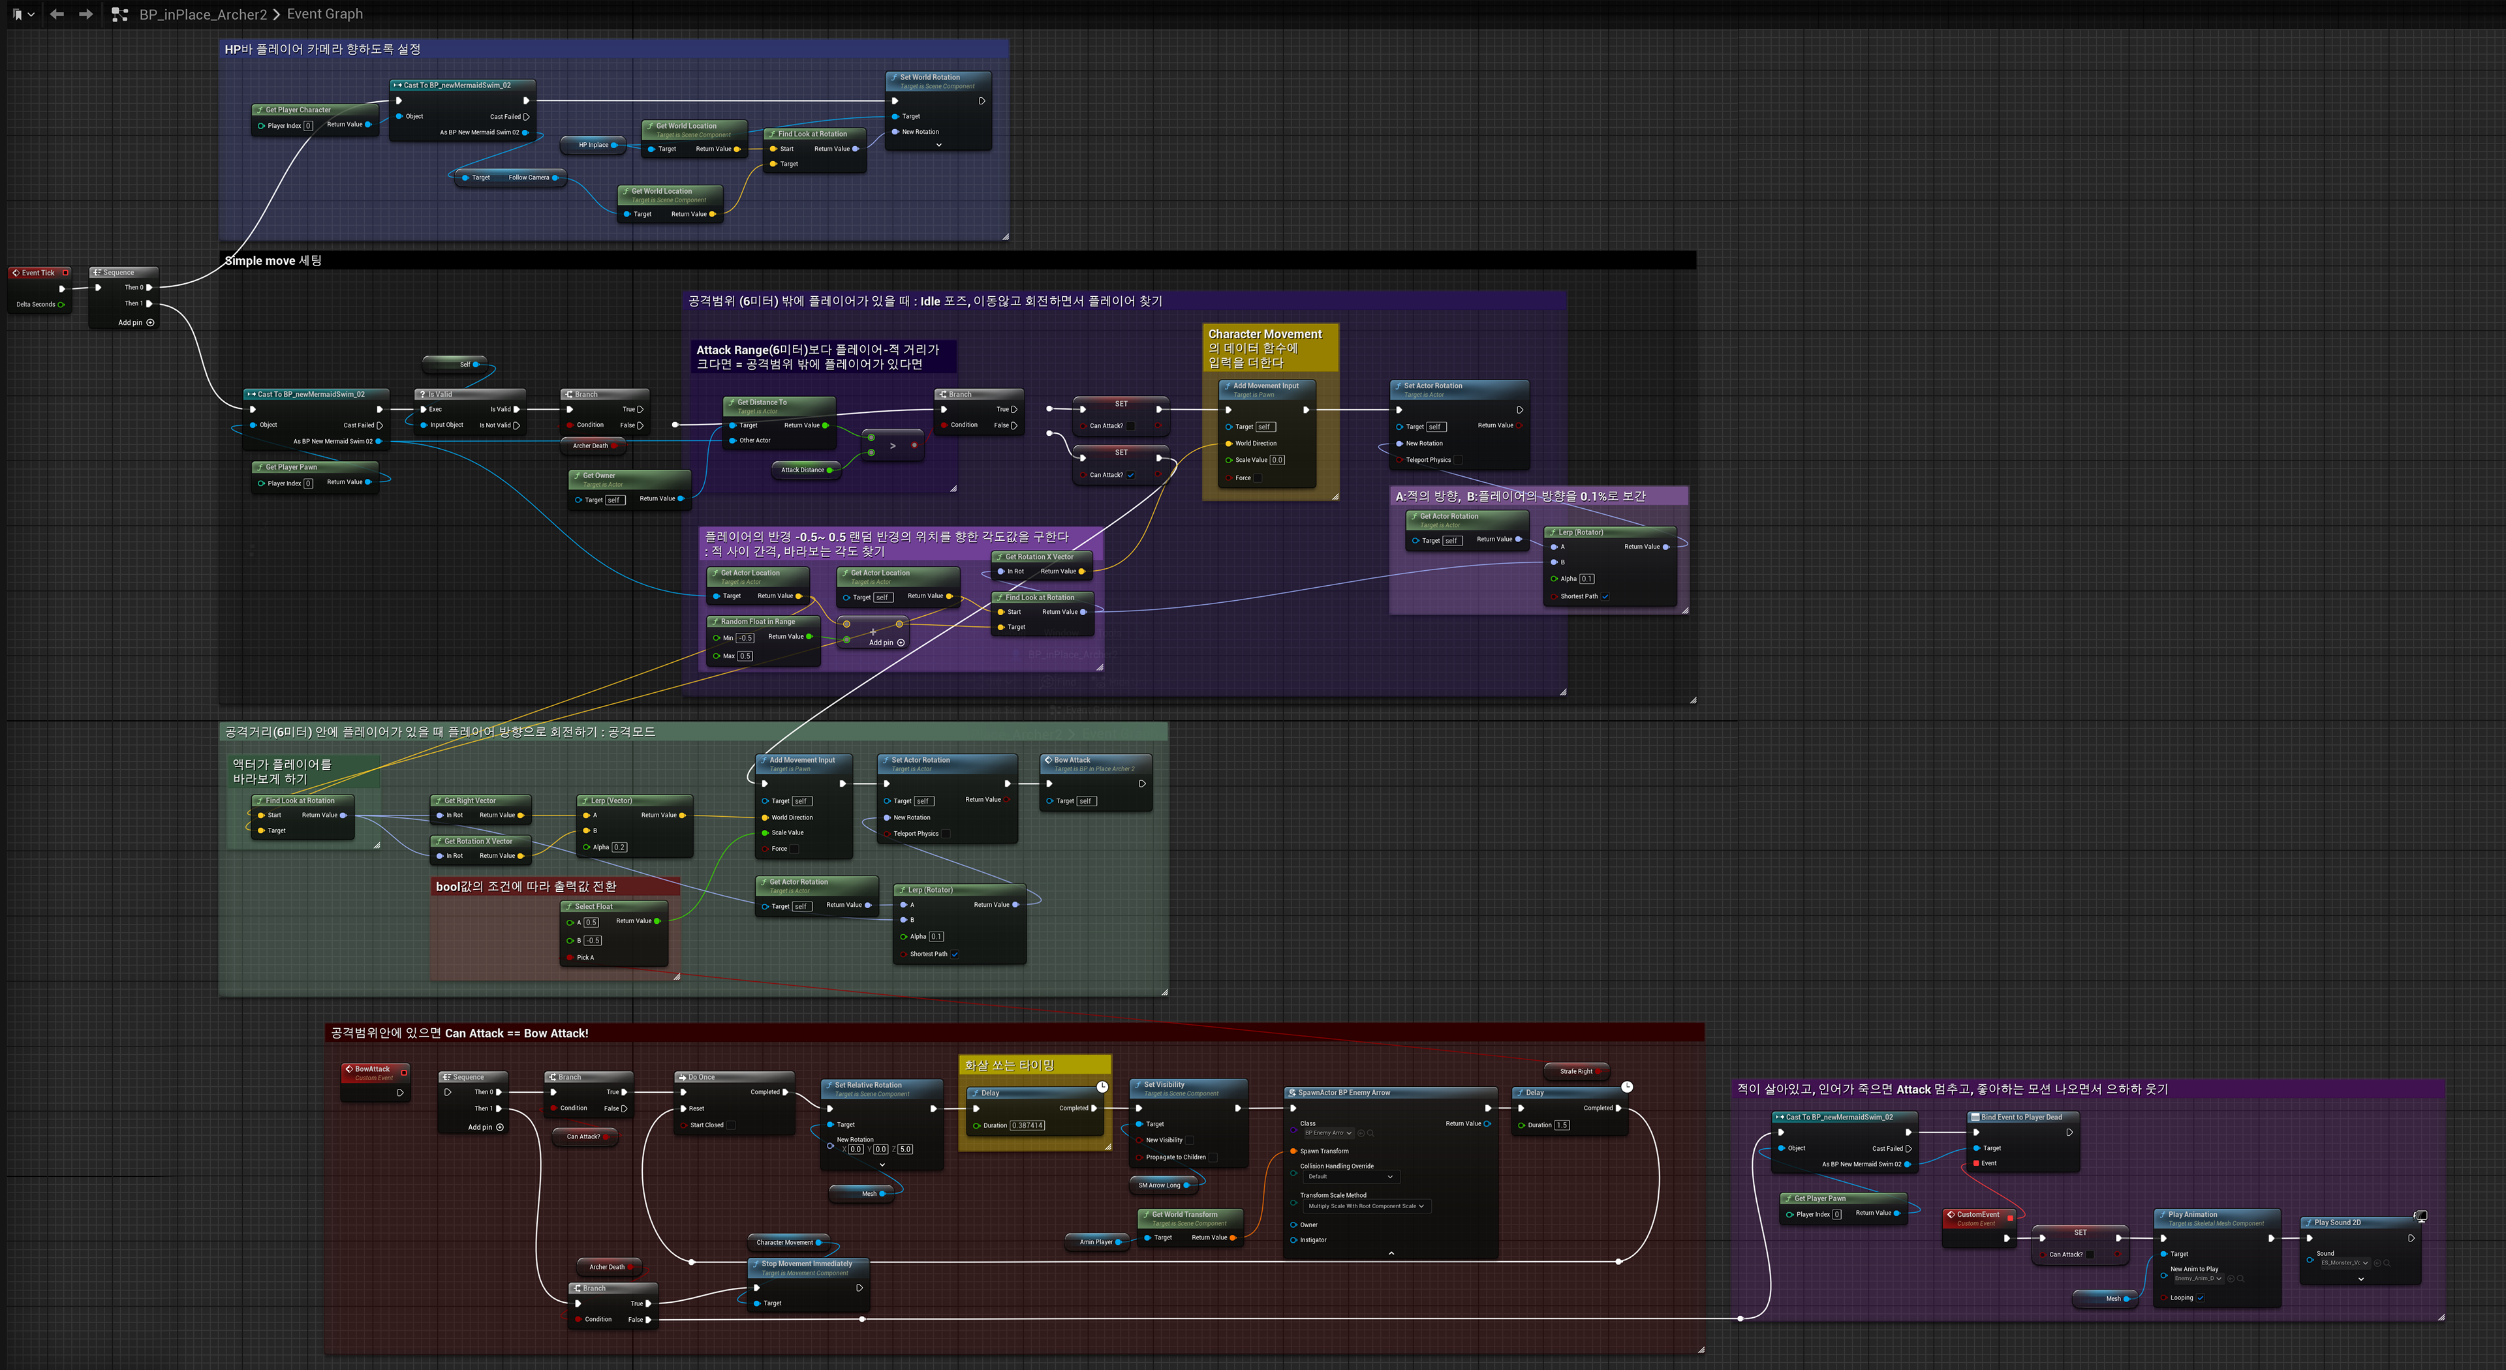Click the Instigator pin on SpawnActor node
Viewport: 2506px width, 1370px height.
pos(1294,1240)
